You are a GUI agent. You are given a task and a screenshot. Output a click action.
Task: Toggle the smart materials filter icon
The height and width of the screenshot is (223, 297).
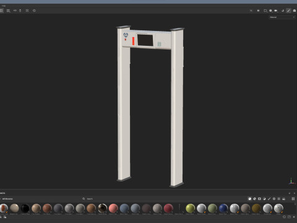(x=254, y=199)
